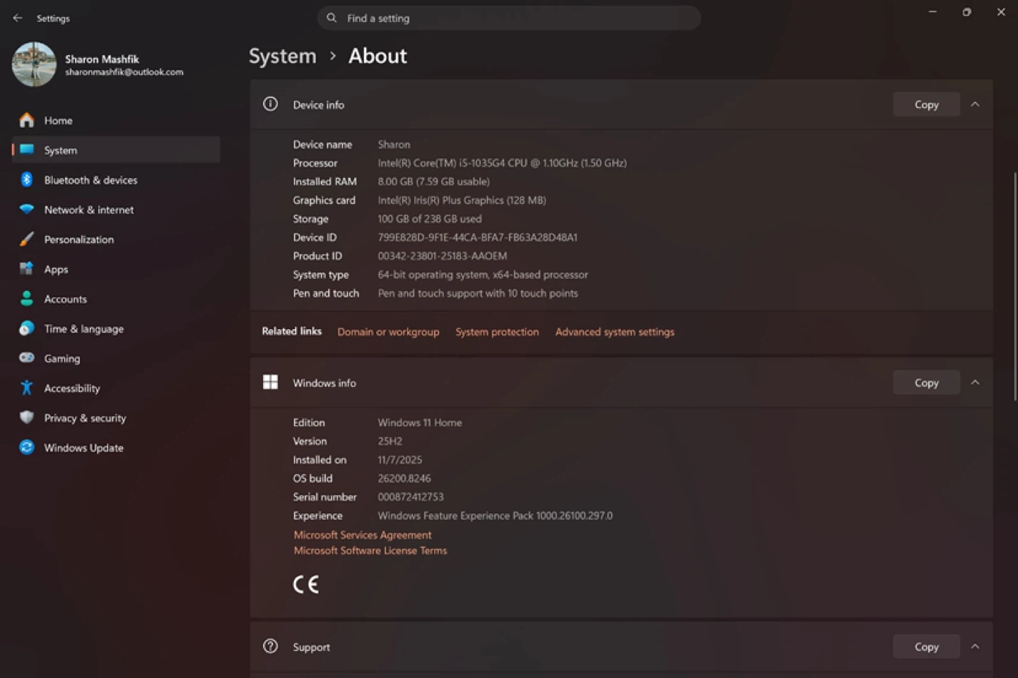
Task: Click the Network wifi icon in sidebar
Action: (27, 209)
